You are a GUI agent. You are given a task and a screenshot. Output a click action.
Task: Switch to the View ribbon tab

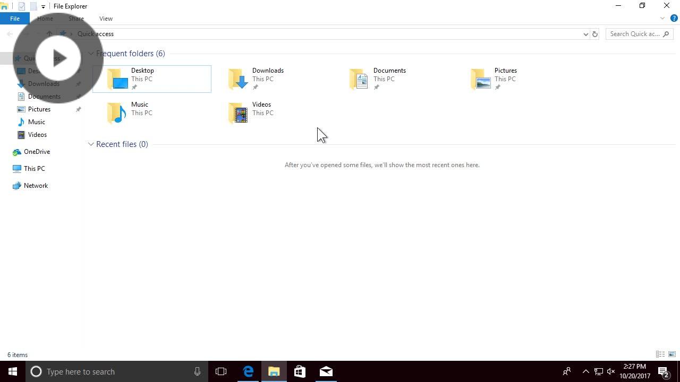tap(106, 18)
